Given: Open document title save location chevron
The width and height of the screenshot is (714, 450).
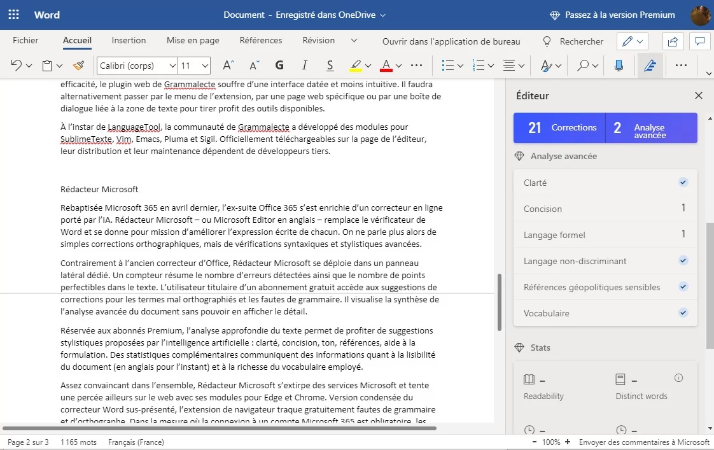Looking at the screenshot, I should pos(383,15).
